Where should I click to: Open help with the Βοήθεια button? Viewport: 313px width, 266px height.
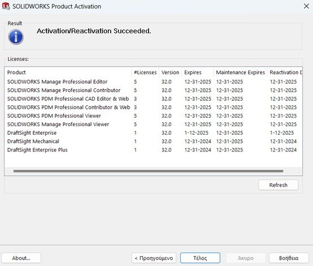coord(289,258)
